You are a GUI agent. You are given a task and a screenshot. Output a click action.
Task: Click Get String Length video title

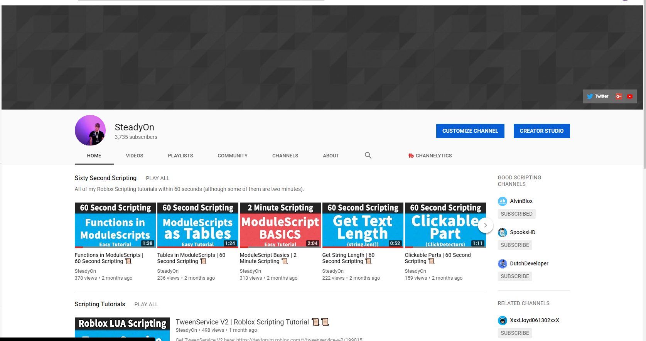click(x=348, y=258)
